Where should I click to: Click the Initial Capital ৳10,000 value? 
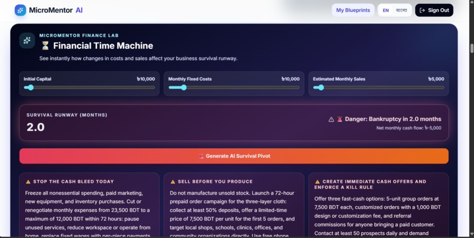tap(146, 79)
